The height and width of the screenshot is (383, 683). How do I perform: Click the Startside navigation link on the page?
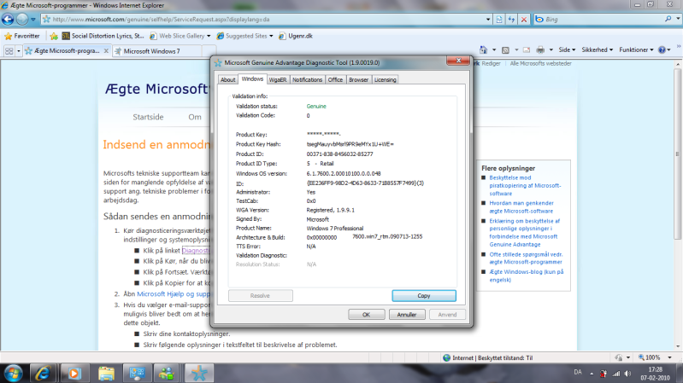point(148,117)
